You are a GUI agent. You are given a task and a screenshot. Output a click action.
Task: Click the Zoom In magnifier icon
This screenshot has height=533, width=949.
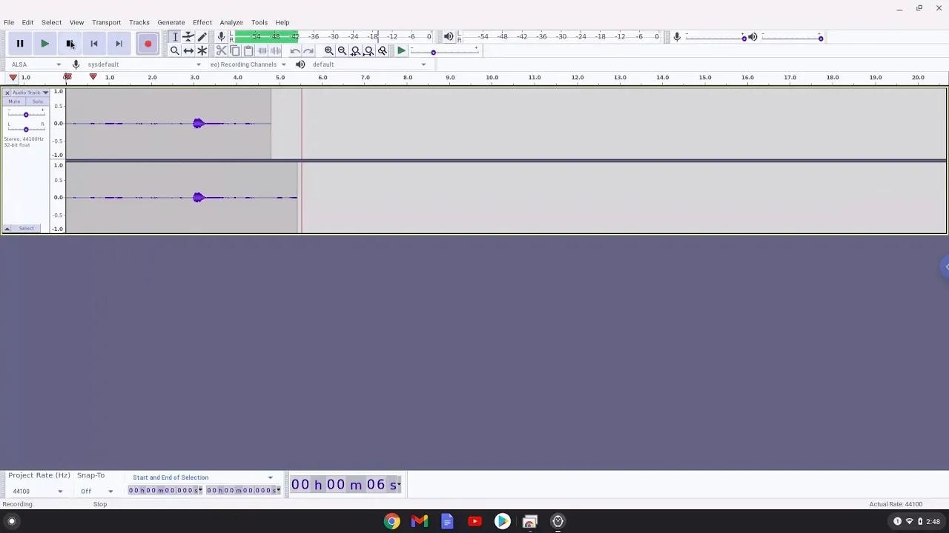tap(328, 50)
